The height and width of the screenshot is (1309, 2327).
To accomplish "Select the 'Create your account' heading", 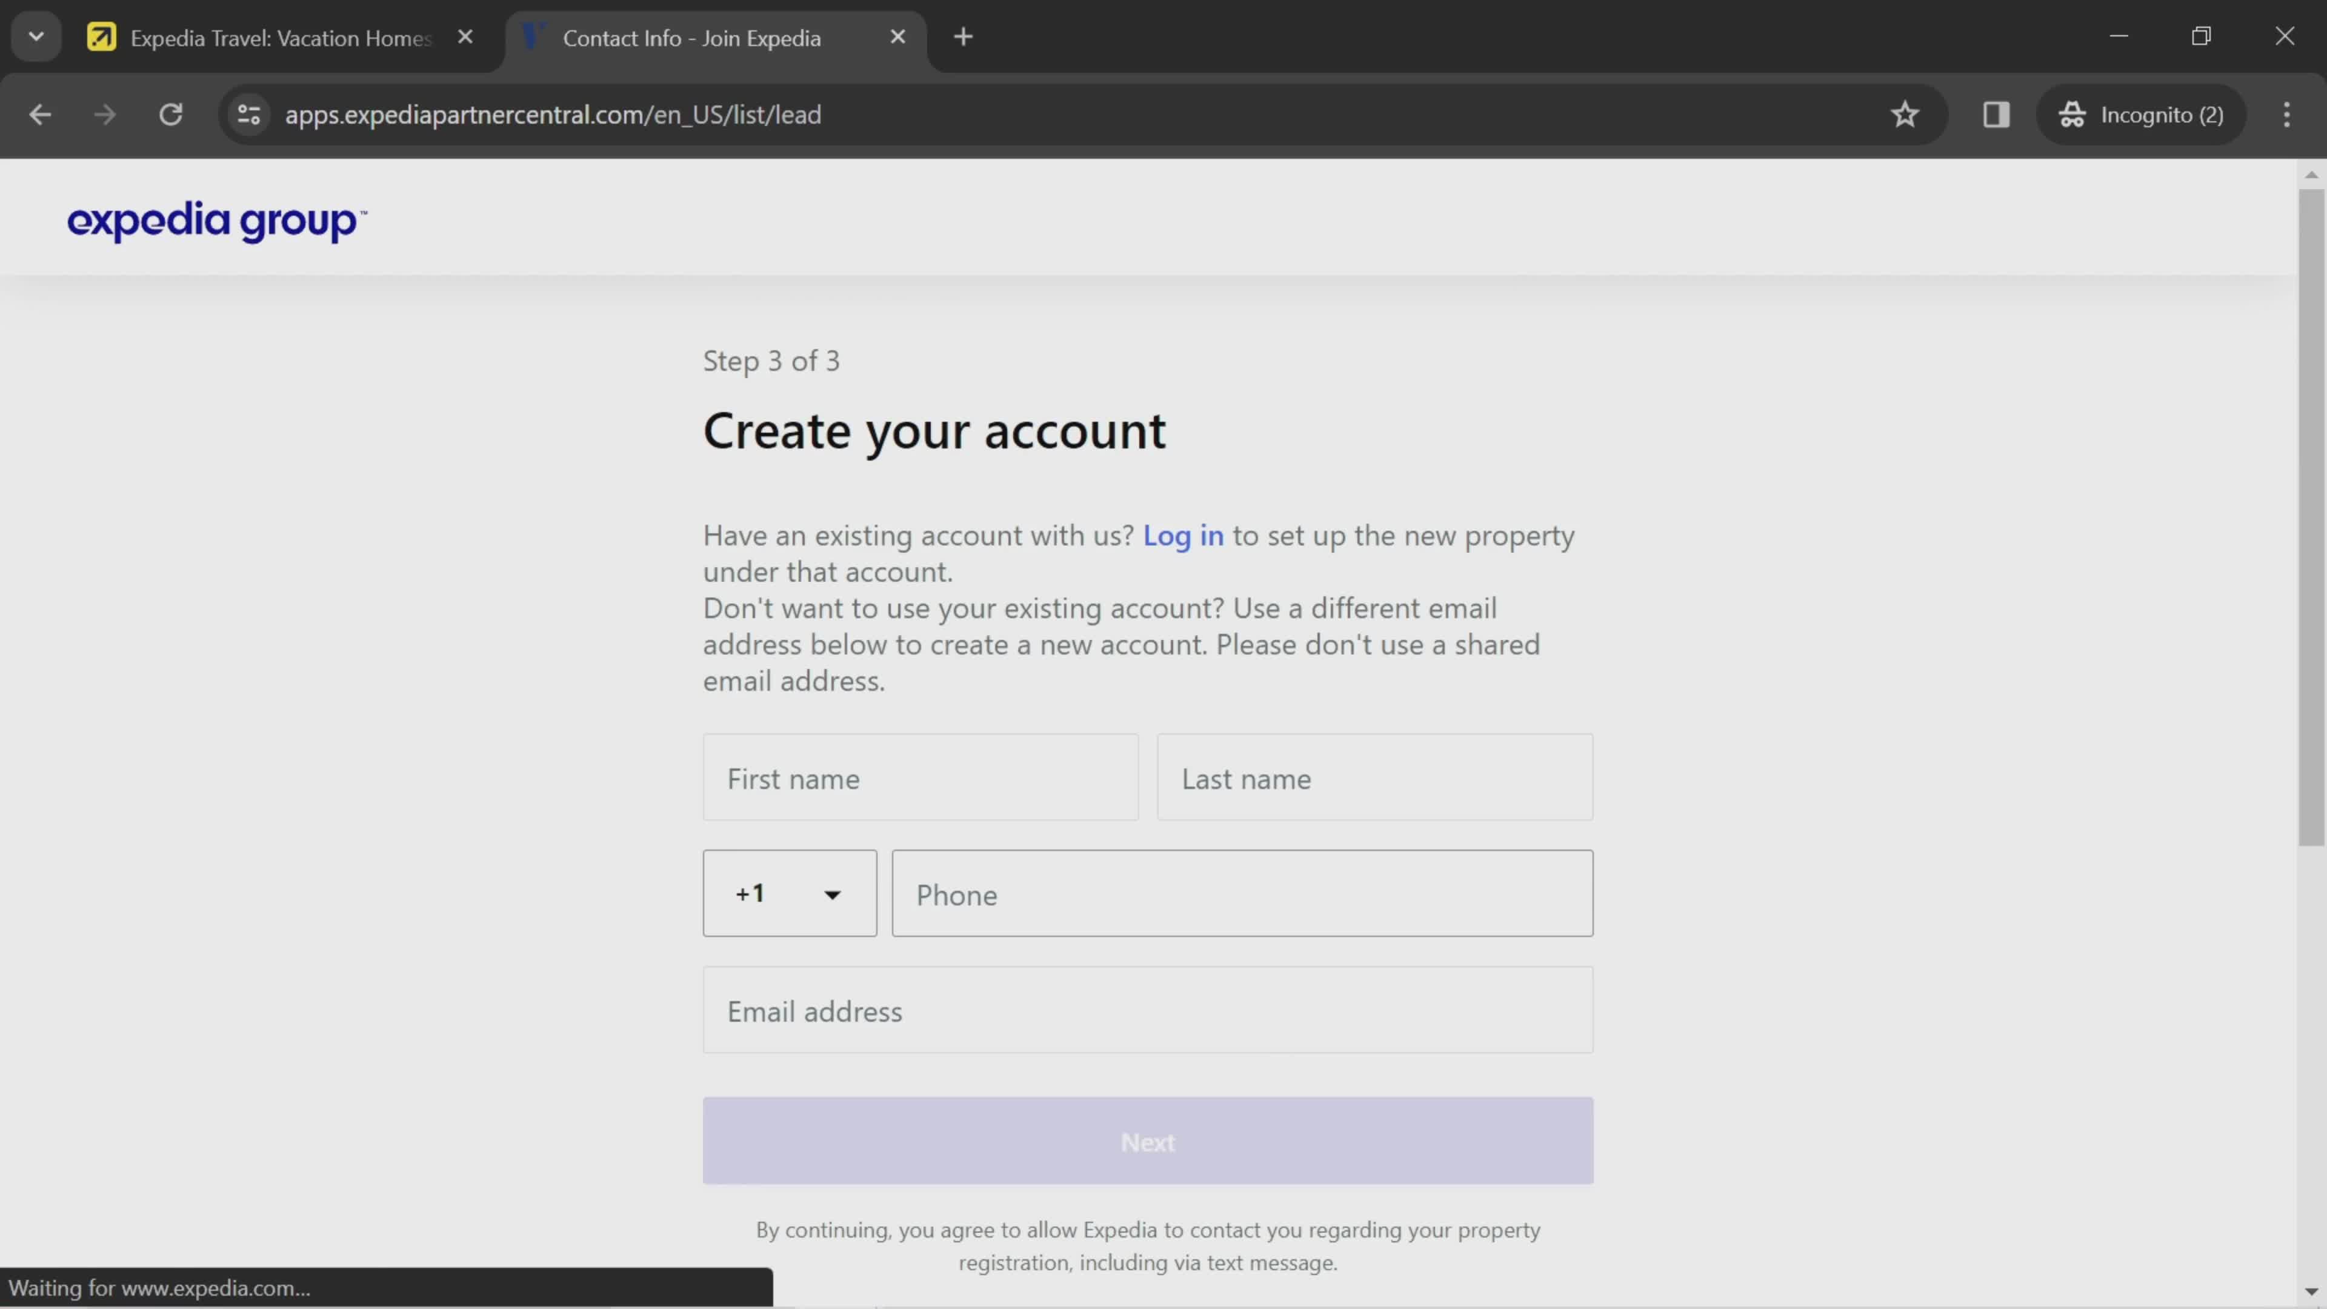I will tap(934, 432).
